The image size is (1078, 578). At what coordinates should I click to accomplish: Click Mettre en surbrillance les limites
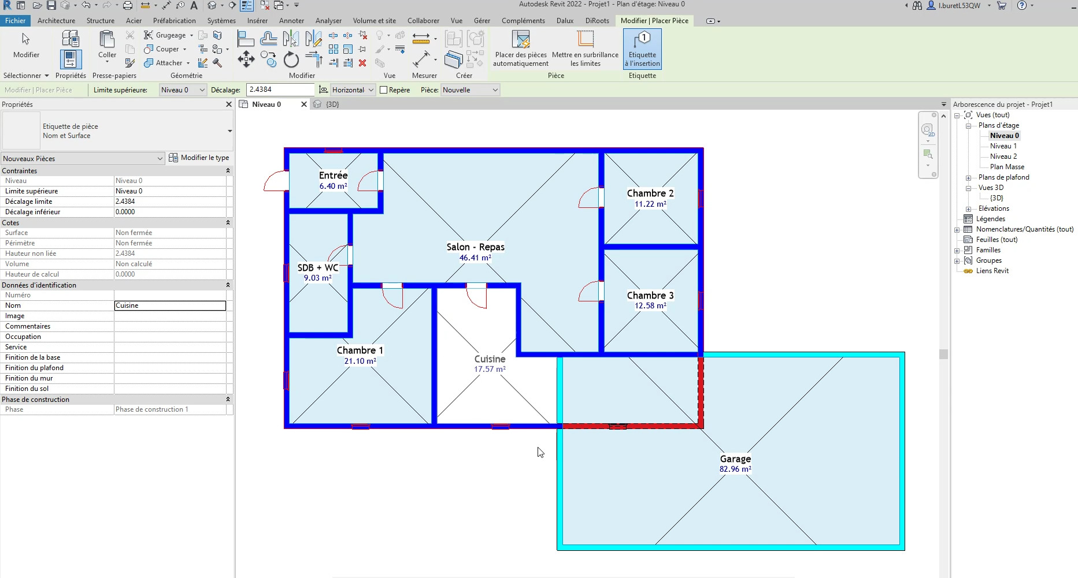tap(585, 49)
